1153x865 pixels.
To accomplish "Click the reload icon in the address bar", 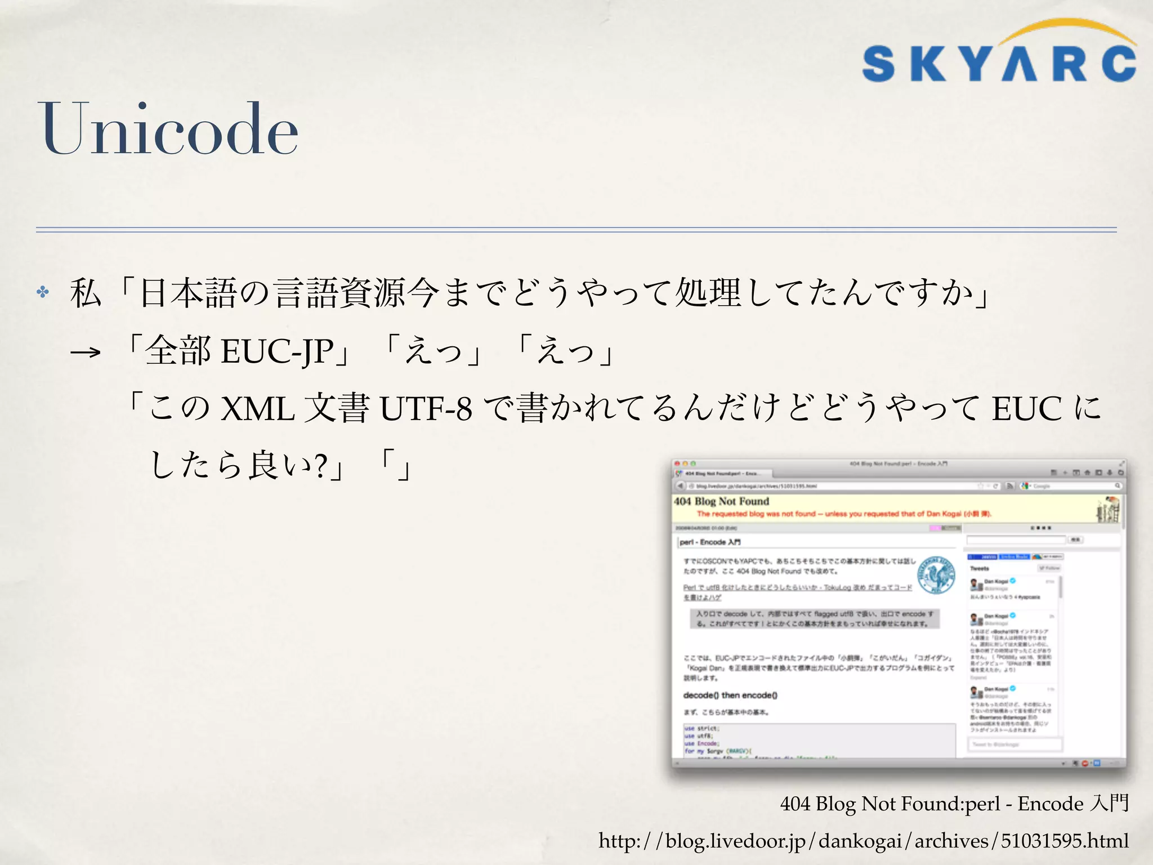I will pos(995,486).
